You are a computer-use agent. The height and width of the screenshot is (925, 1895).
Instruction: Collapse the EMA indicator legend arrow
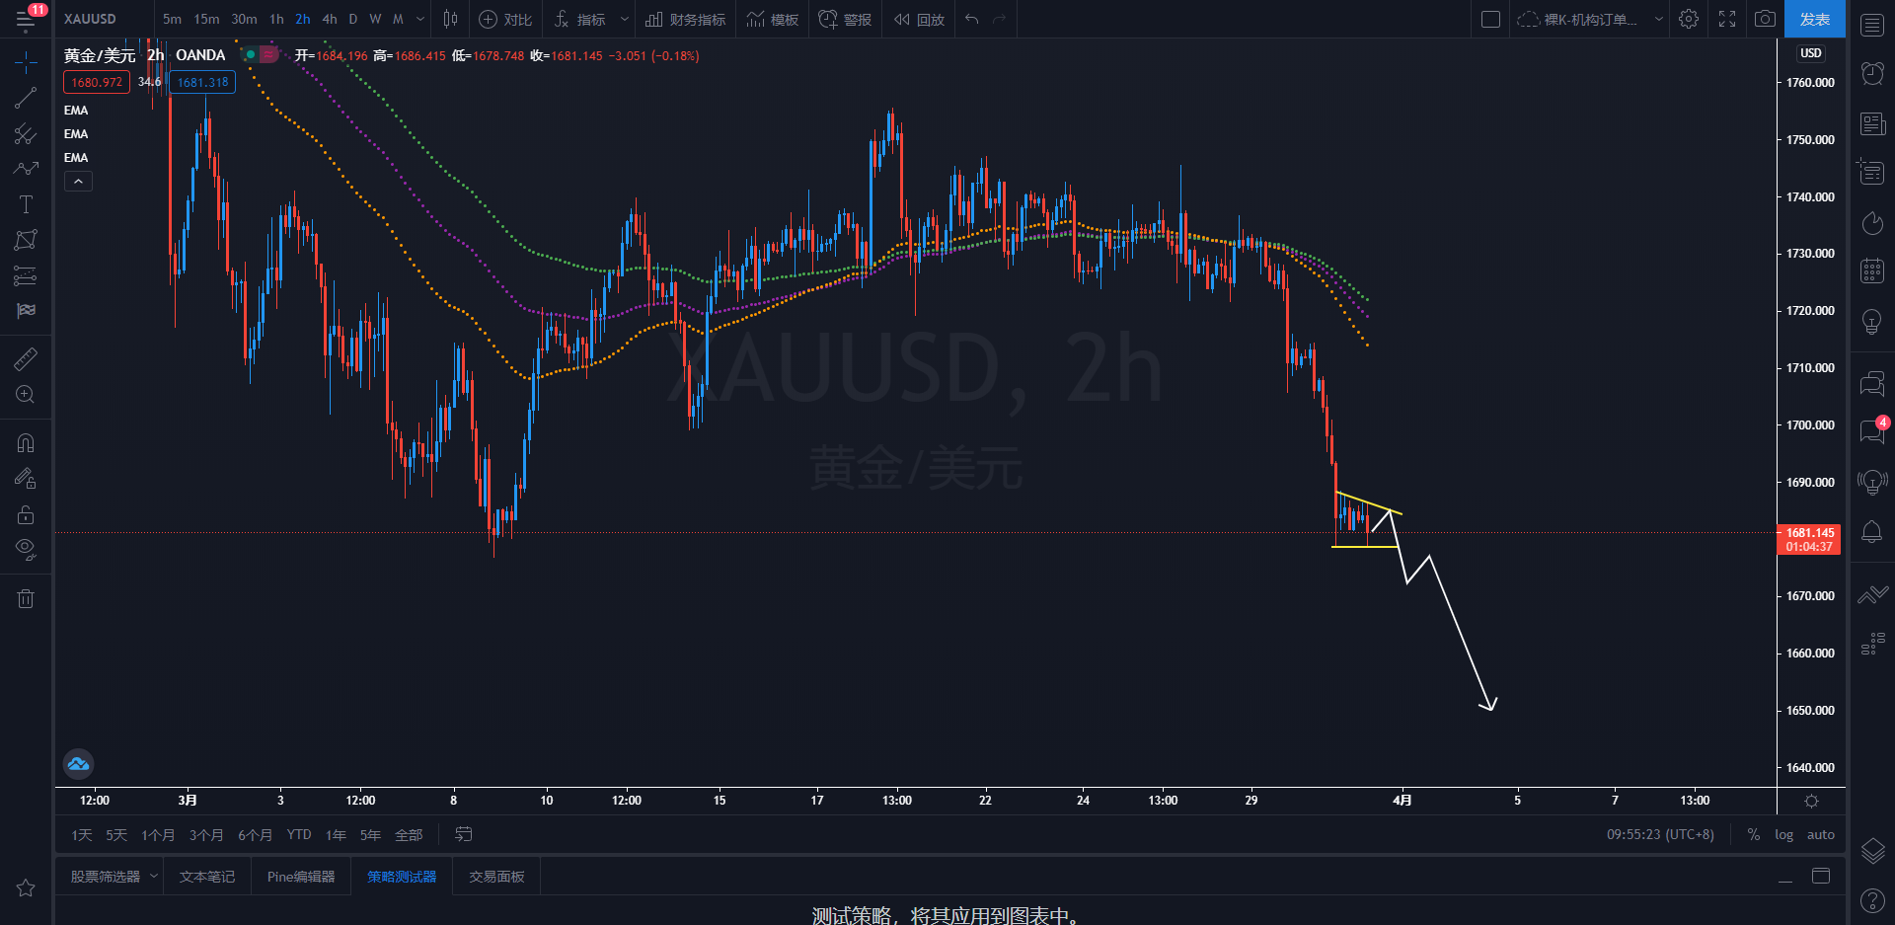click(x=78, y=182)
